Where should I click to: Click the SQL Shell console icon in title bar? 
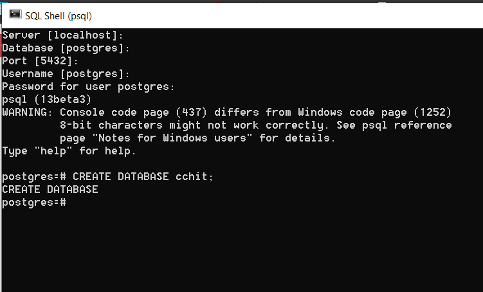[15, 15]
